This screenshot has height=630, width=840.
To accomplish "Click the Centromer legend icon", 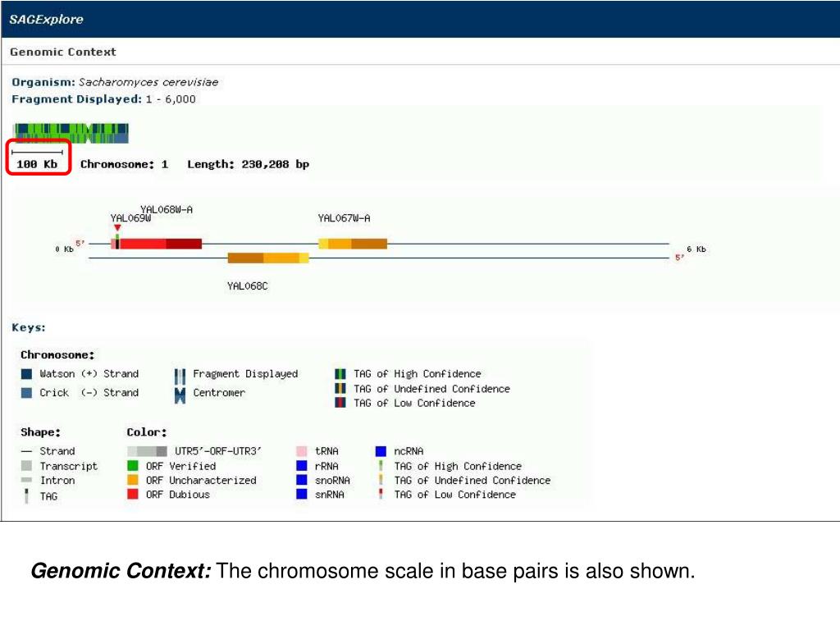I will [180, 395].
